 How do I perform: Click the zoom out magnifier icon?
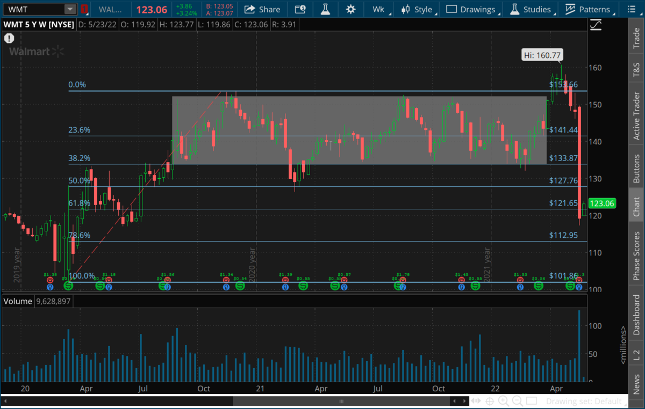tap(518, 401)
